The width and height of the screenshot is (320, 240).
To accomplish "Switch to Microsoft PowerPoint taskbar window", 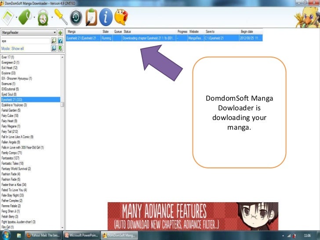I will click(x=81, y=235).
